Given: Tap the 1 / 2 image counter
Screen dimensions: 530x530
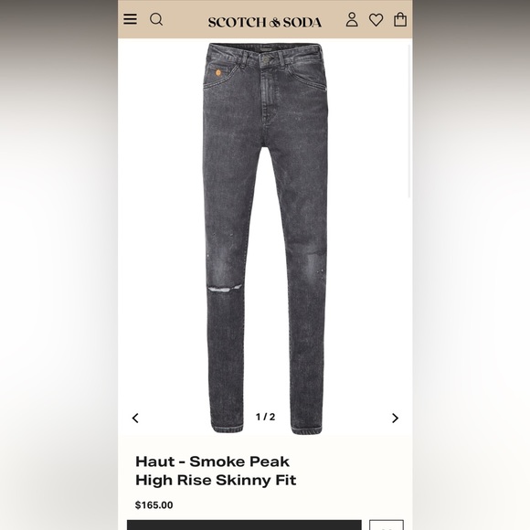Looking at the screenshot, I should 265,417.
